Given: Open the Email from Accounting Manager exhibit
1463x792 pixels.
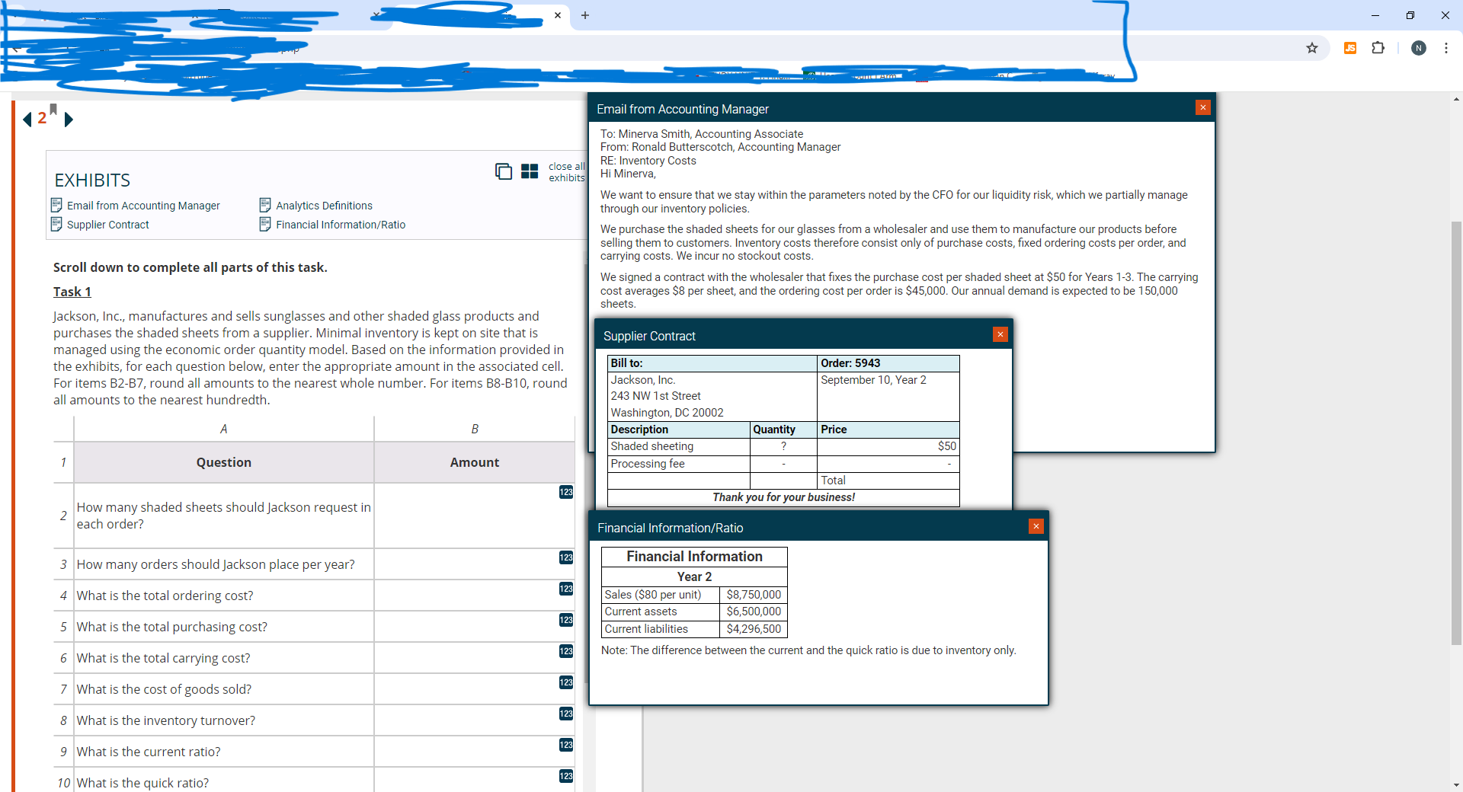Looking at the screenshot, I should (x=143, y=205).
